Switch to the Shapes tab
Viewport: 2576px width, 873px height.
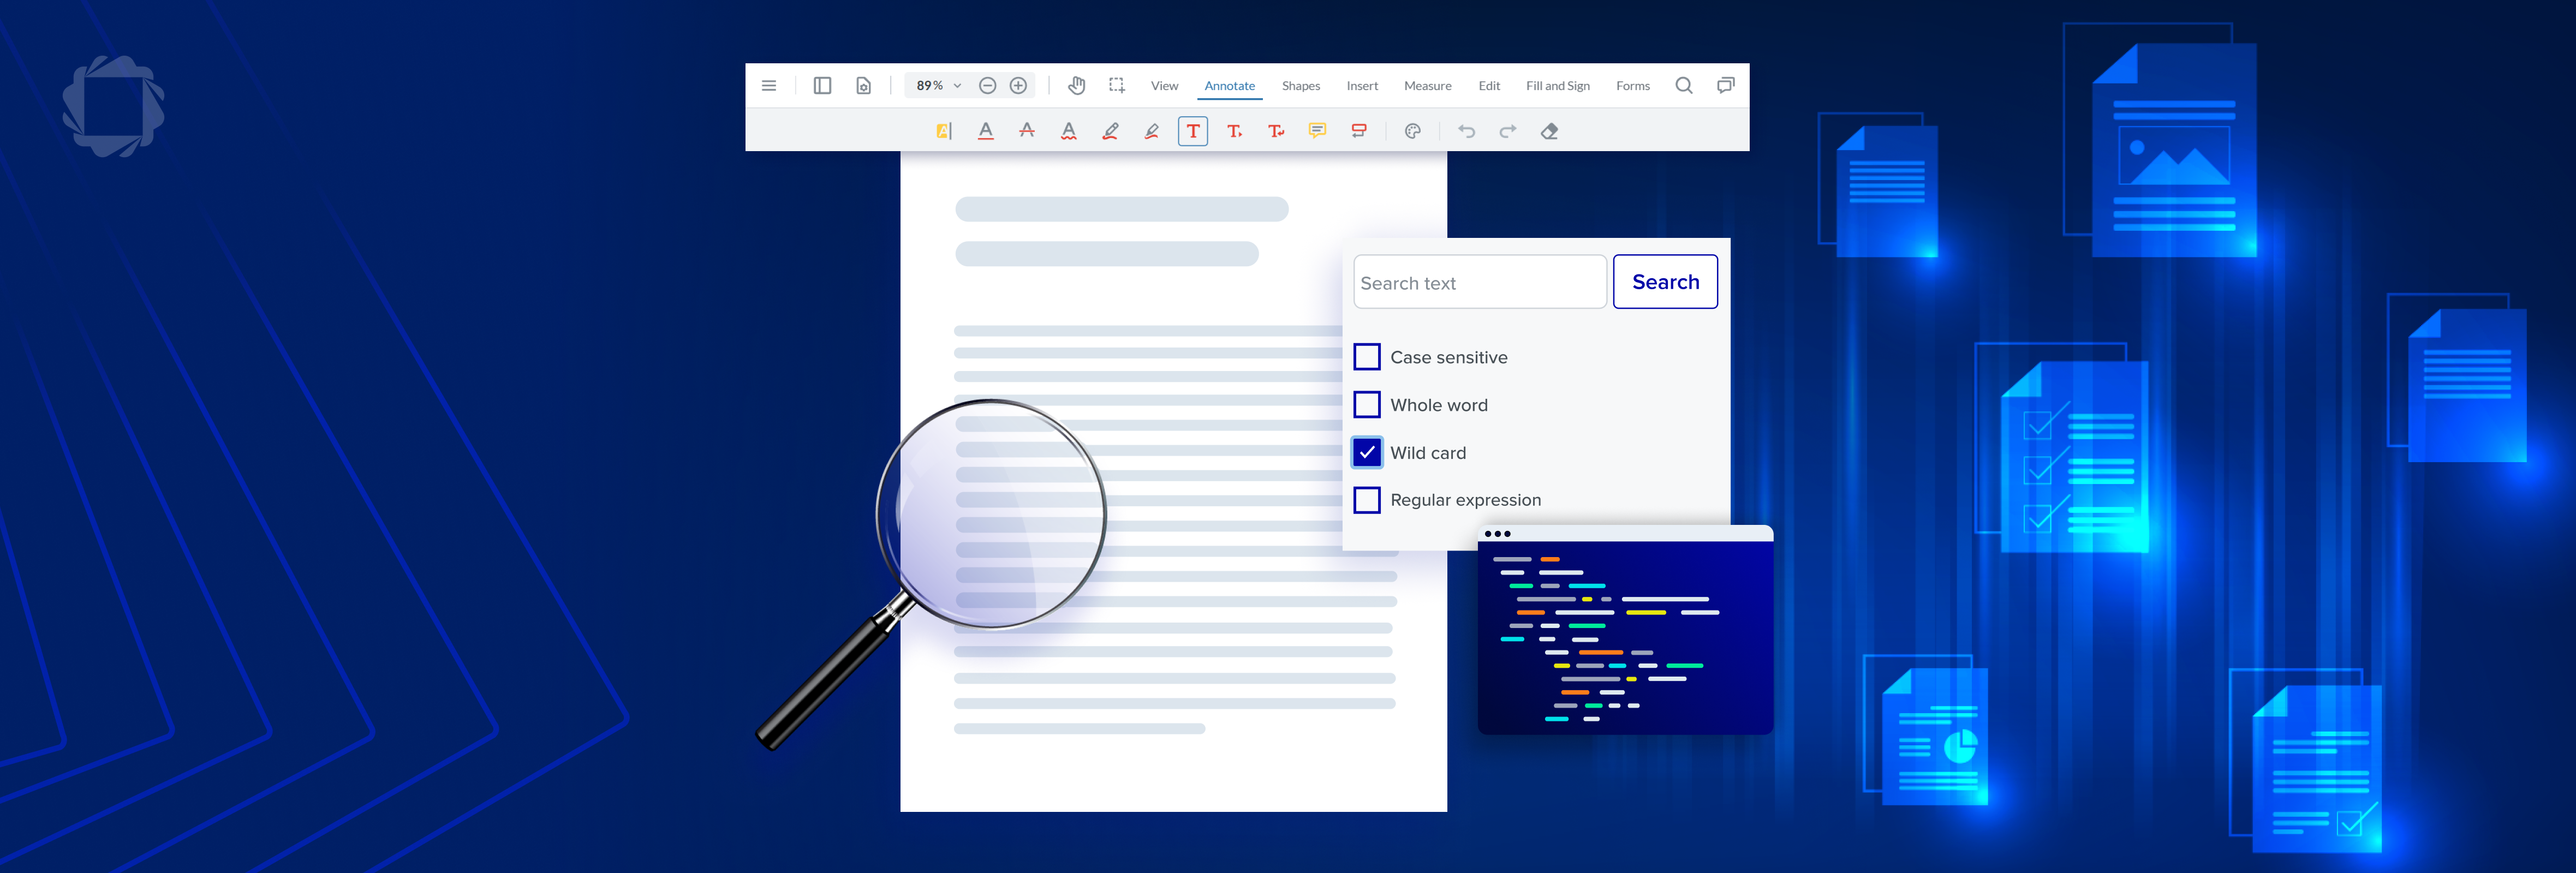[x=1300, y=86]
